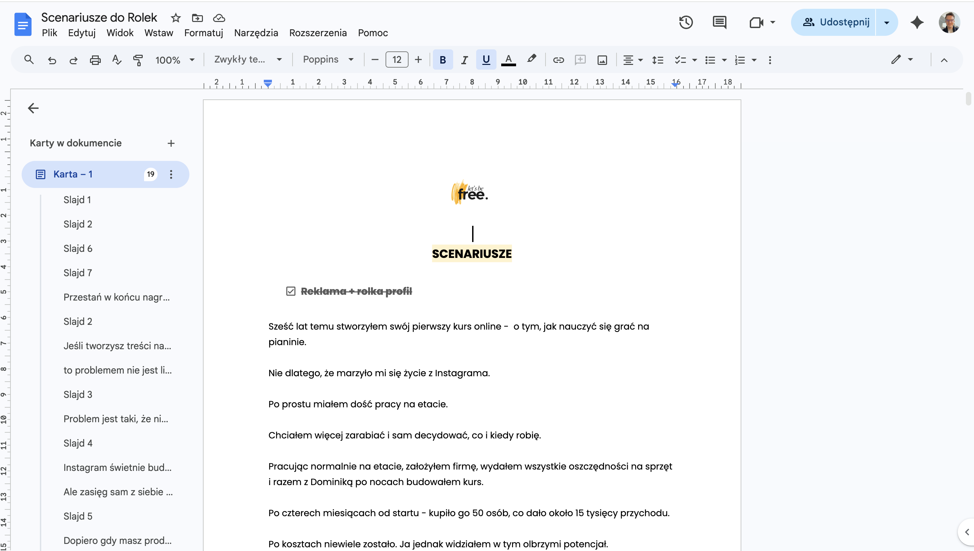974x551 pixels.
Task: Increase the font size
Action: pyautogui.click(x=418, y=60)
